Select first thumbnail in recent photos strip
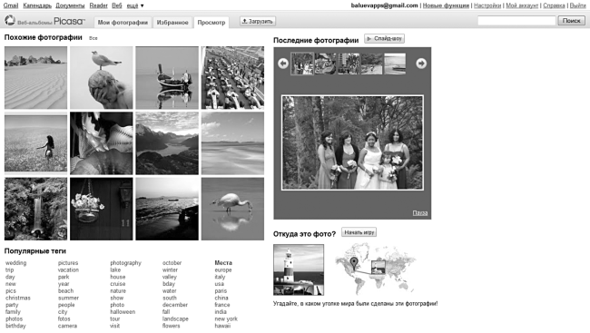590x333 pixels. (301, 64)
